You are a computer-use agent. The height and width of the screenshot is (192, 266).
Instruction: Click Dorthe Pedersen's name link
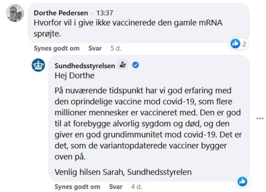[61, 13]
